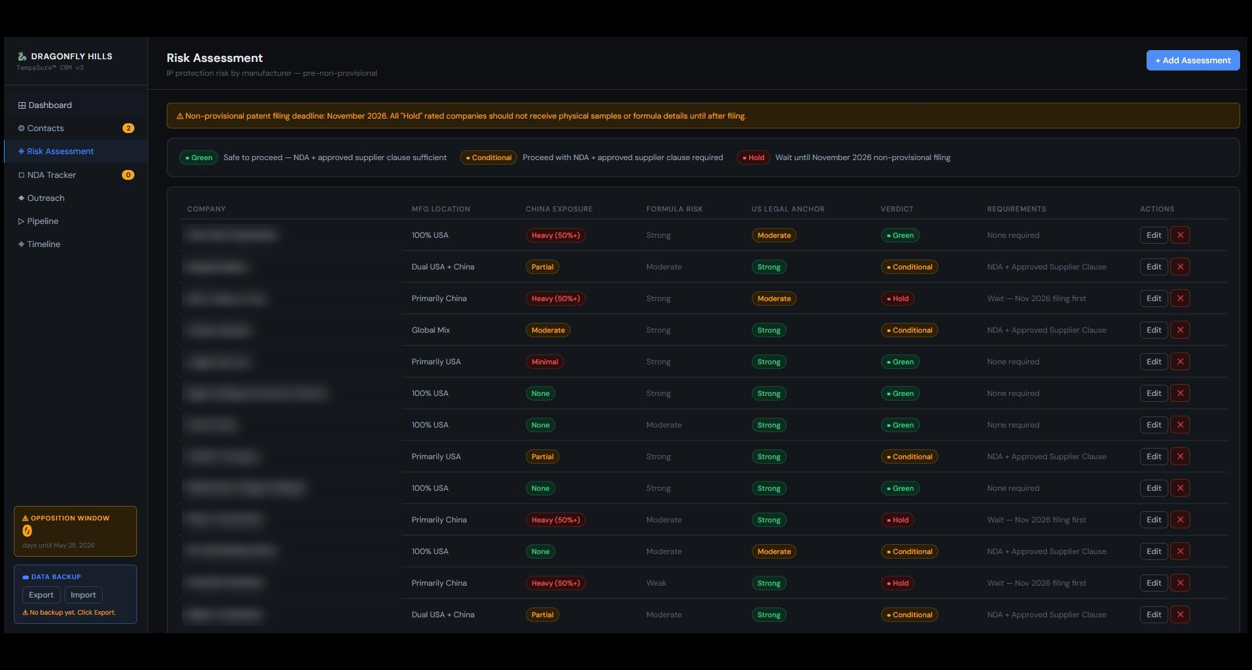Open the Timeline page
Viewport: 1252px width, 670px height.
(x=76, y=244)
